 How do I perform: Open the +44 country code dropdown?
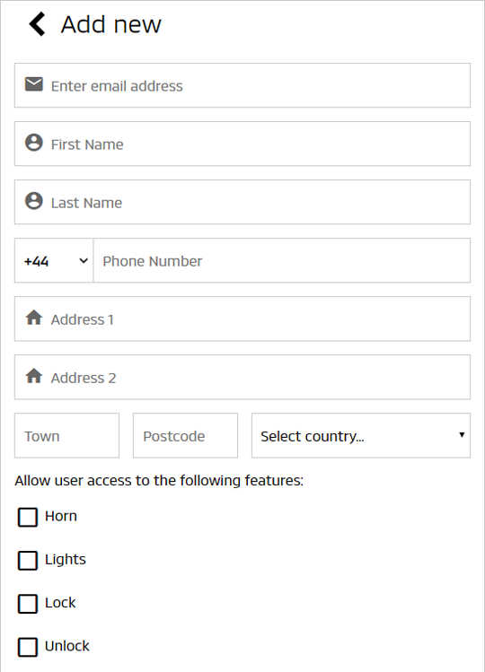coord(54,260)
